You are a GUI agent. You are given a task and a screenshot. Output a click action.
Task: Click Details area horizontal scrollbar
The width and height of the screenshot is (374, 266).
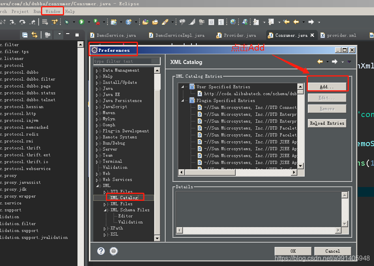click(x=259, y=230)
